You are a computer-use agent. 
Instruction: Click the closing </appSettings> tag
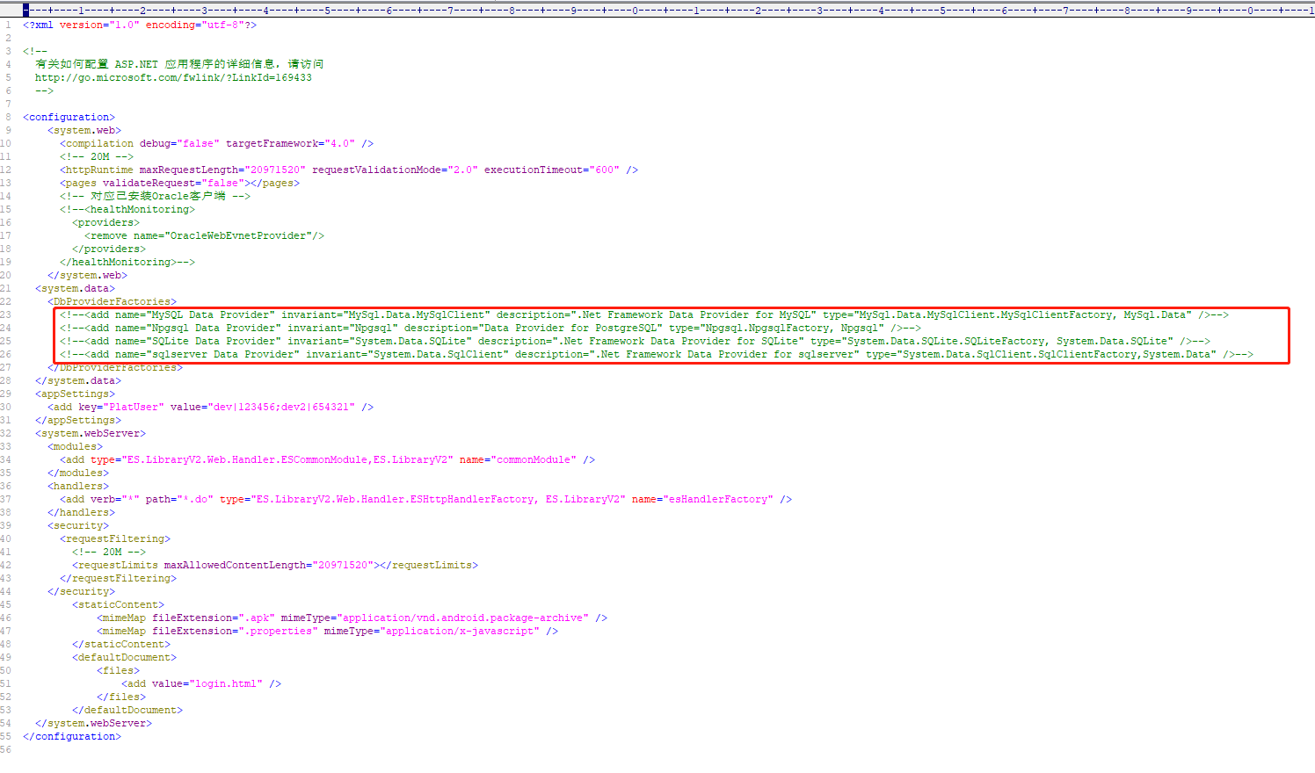[78, 420]
